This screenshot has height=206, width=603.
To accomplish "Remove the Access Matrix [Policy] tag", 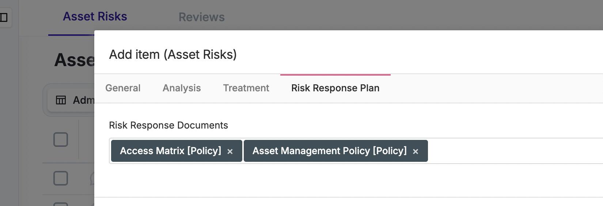I will 230,151.
